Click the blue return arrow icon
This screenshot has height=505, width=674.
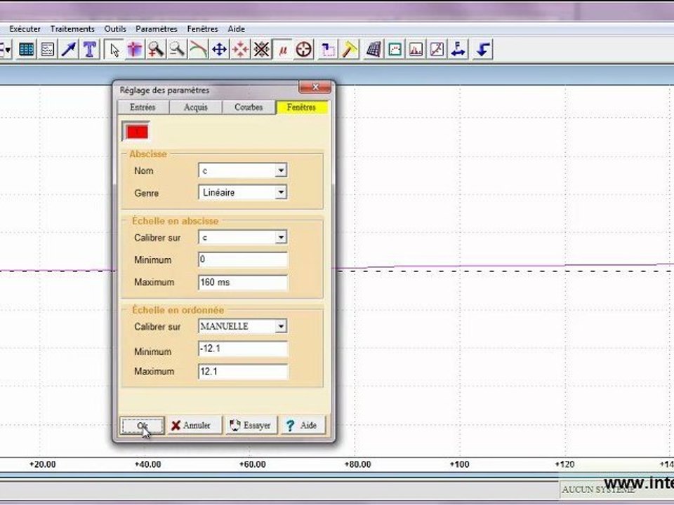tap(482, 49)
